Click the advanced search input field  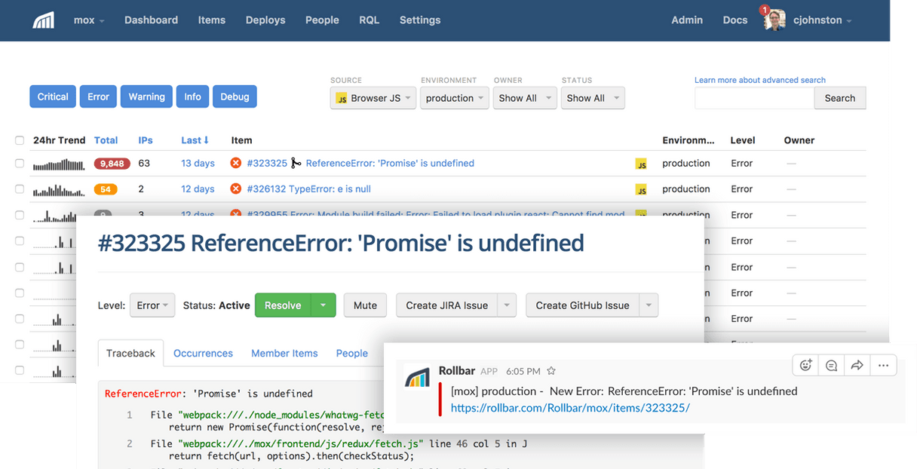[754, 98]
